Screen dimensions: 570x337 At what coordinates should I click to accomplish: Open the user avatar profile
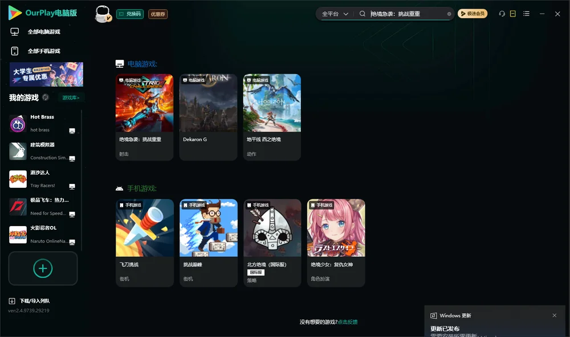point(103,14)
